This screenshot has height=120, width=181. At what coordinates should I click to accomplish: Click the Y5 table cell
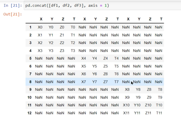click(x=94, y=66)
